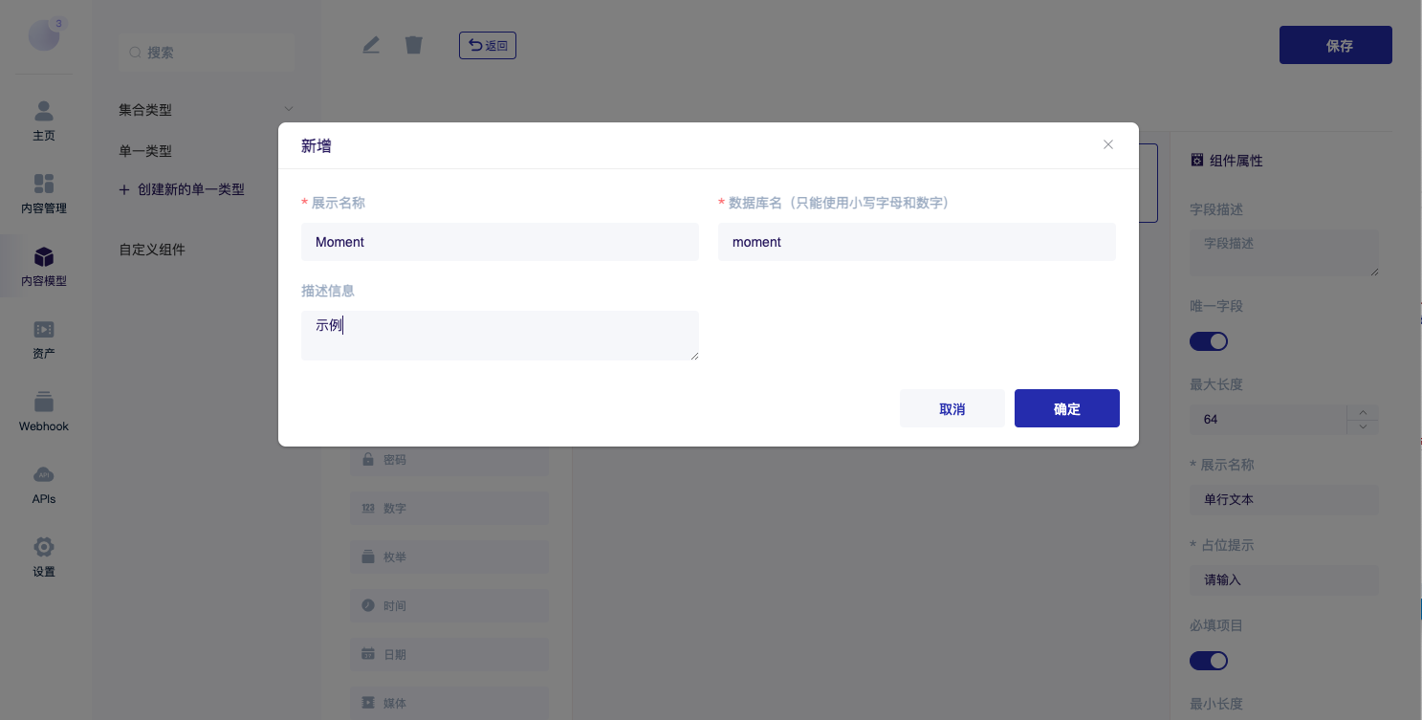Click the 返回 back button
The image size is (1422, 720).
click(x=488, y=45)
